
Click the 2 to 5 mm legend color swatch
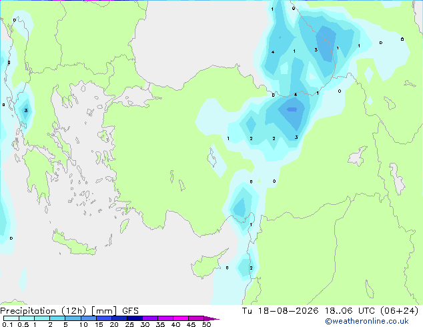58,318
